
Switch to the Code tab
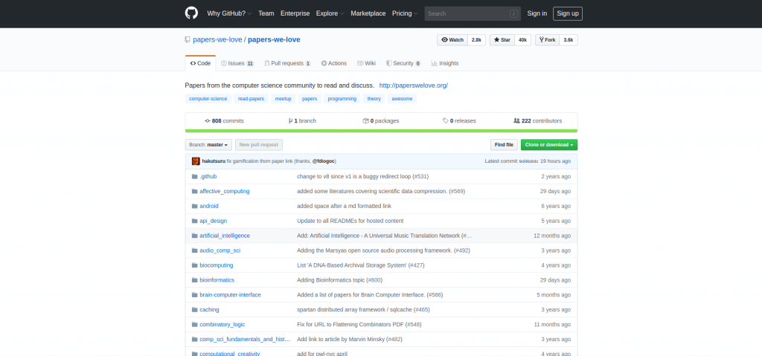[200, 63]
